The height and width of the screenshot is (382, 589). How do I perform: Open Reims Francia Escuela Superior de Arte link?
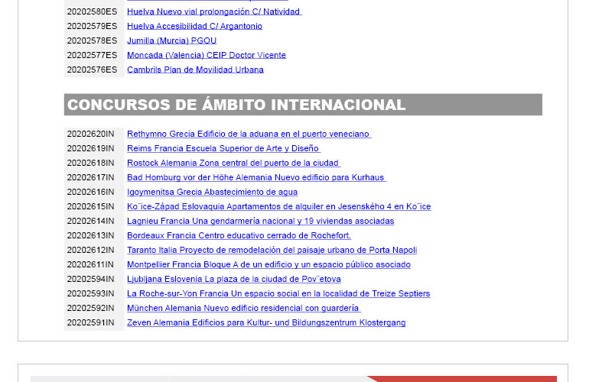click(223, 148)
